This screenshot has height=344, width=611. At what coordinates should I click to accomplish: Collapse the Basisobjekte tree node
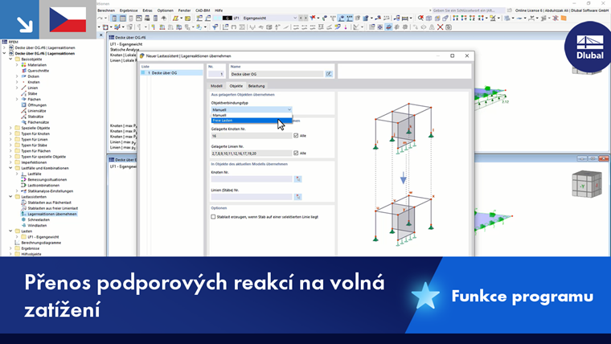pos(10,59)
